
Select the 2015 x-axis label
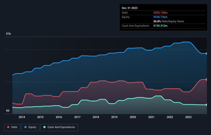[40, 117]
